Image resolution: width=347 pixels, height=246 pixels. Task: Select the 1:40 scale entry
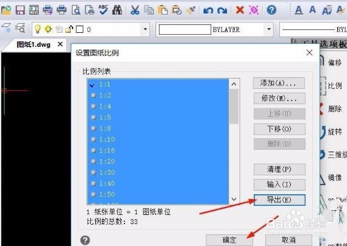click(x=158, y=183)
